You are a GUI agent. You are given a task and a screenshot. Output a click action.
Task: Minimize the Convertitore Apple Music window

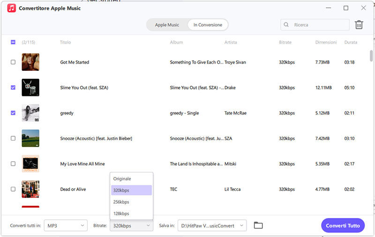pyautogui.click(x=329, y=8)
